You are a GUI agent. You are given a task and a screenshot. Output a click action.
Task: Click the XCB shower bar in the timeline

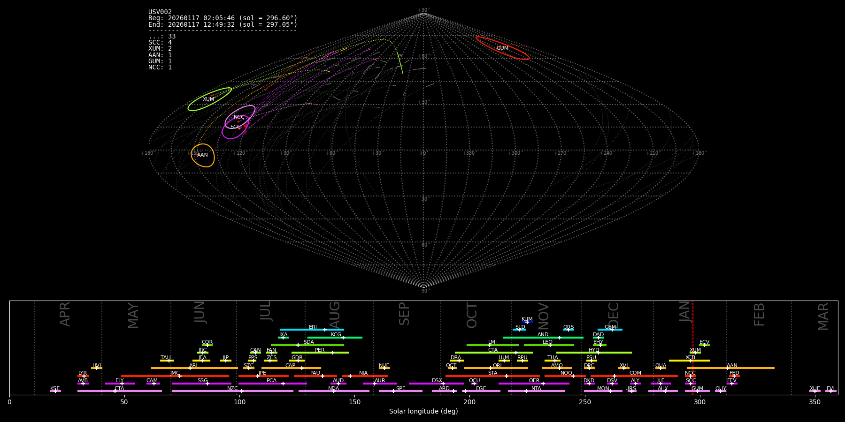click(689, 361)
